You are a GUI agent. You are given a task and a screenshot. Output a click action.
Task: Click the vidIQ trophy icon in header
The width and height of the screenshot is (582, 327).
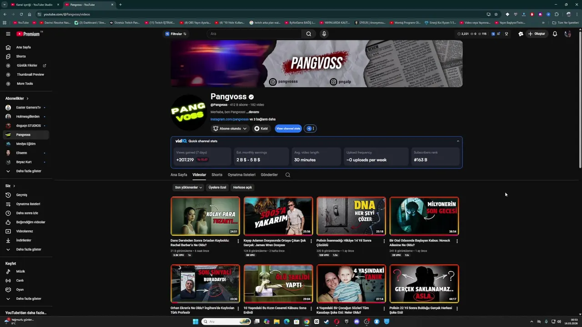507,34
